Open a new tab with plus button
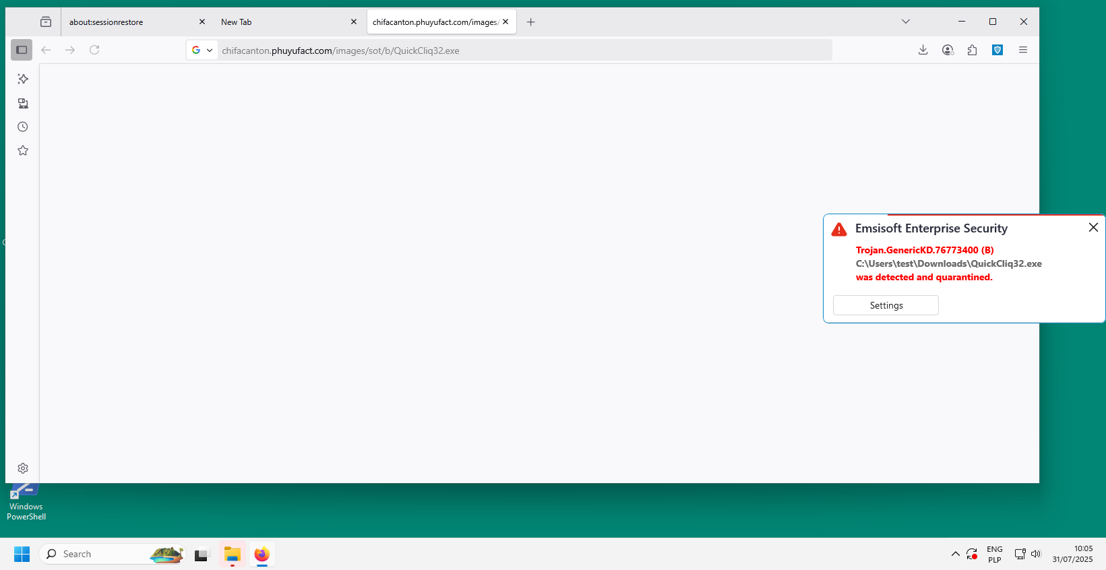 (x=531, y=22)
